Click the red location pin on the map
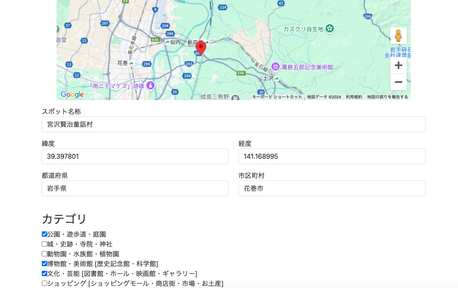 click(x=201, y=48)
